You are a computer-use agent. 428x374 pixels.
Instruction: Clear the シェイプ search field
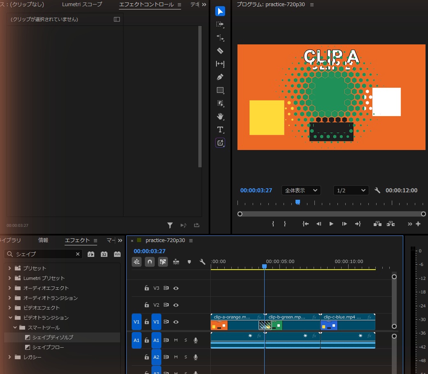pyautogui.click(x=78, y=254)
